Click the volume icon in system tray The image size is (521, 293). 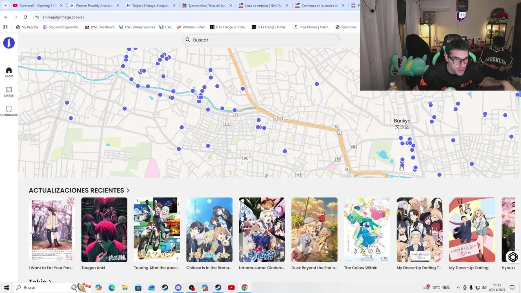click(x=484, y=288)
